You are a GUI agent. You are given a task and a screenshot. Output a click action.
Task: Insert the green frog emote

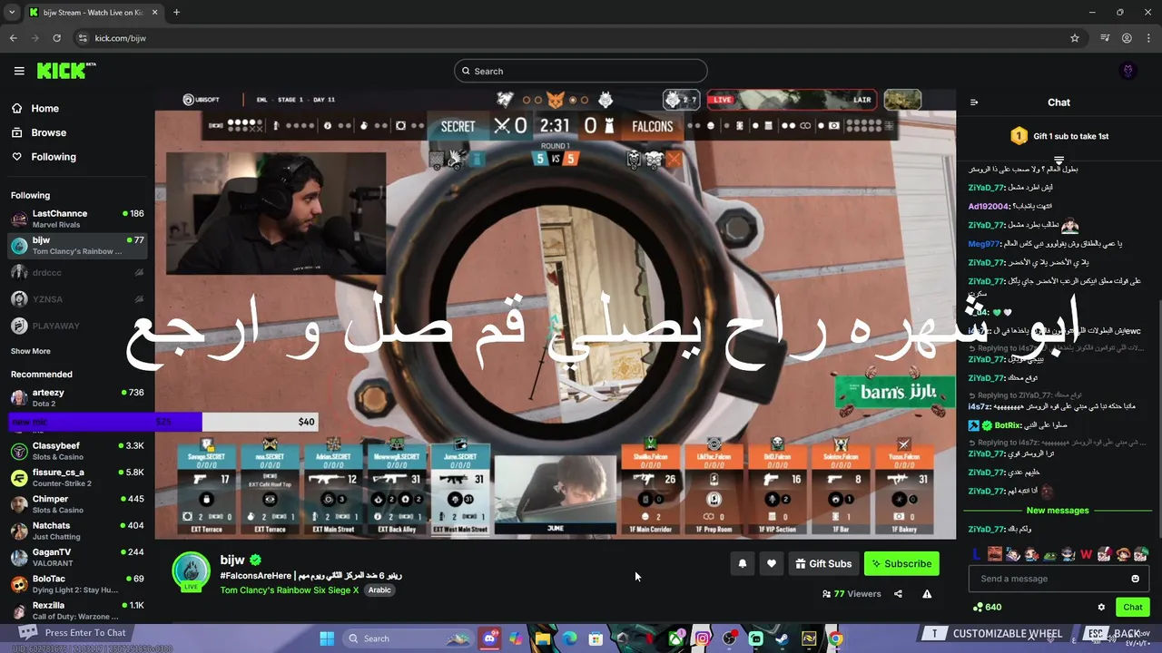pyautogui.click(x=1050, y=554)
